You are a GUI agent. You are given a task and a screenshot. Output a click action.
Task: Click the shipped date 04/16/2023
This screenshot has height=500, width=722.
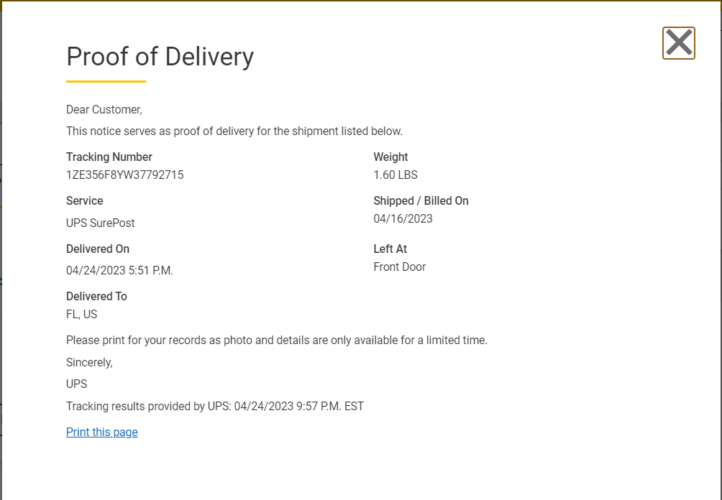[x=403, y=218]
